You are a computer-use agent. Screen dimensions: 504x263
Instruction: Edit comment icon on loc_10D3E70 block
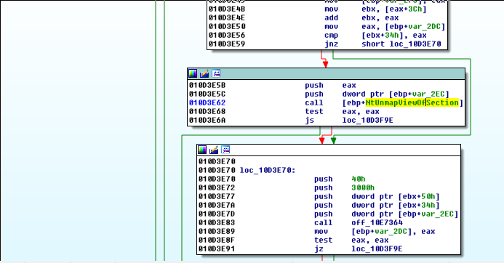[x=214, y=150]
